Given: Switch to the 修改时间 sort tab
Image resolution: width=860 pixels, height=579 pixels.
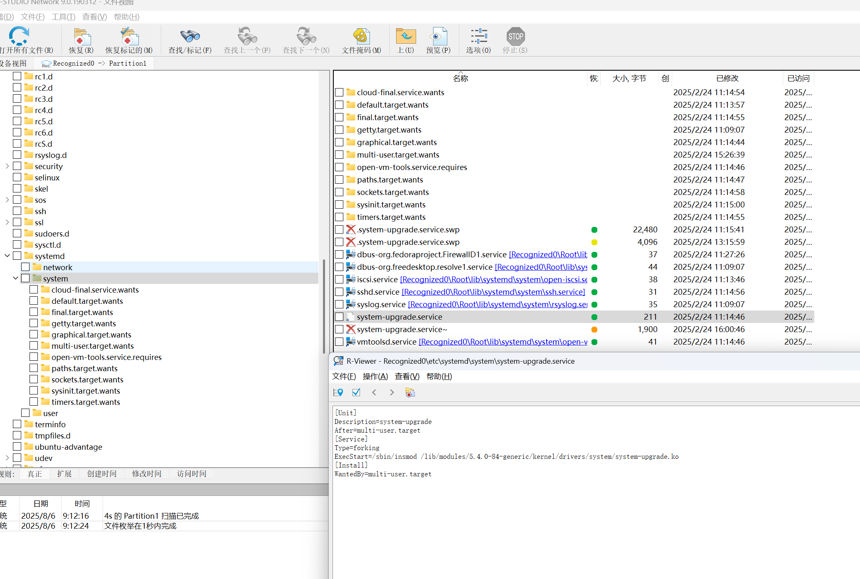Looking at the screenshot, I should pyautogui.click(x=147, y=474).
